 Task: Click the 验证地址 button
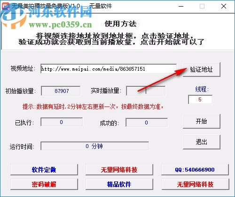pos(202,69)
